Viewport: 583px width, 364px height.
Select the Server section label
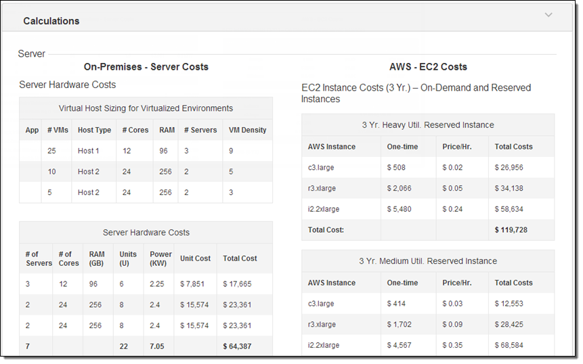[32, 54]
